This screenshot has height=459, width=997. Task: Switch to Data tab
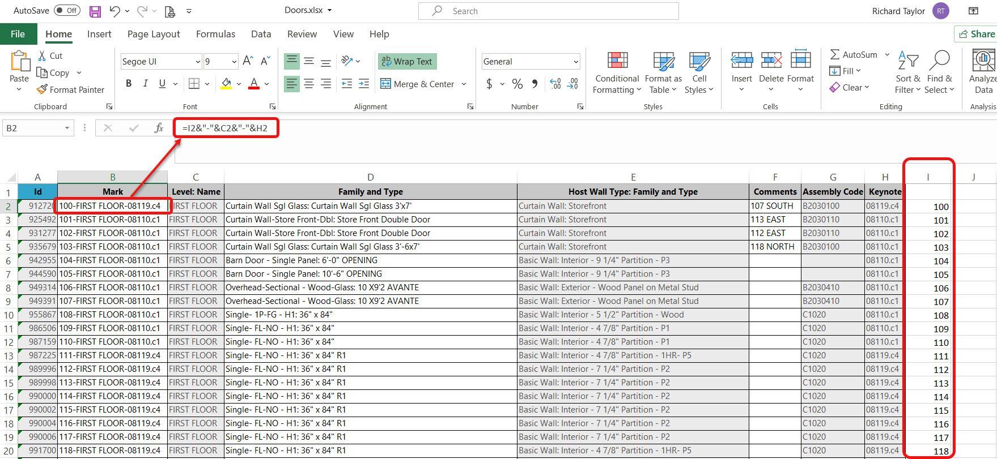[261, 34]
